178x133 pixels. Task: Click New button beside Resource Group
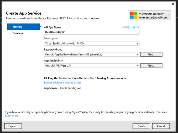(x=151, y=55)
